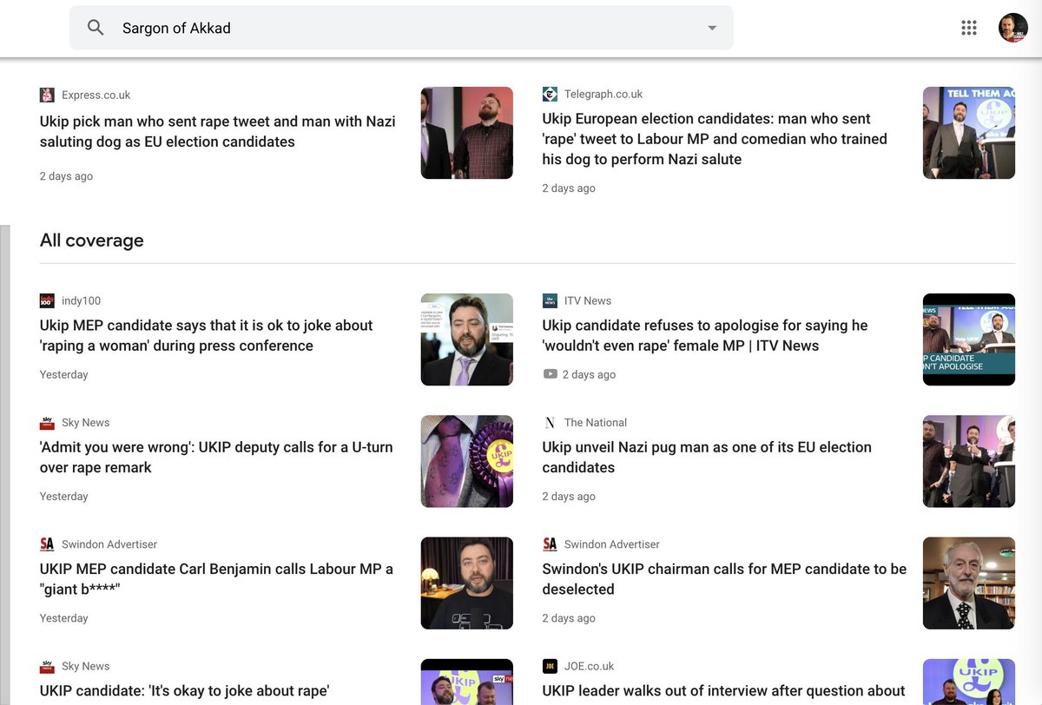Image resolution: width=1042 pixels, height=705 pixels.
Task: Click the left-edge vertical scrollbar
Action: [x=4, y=465]
